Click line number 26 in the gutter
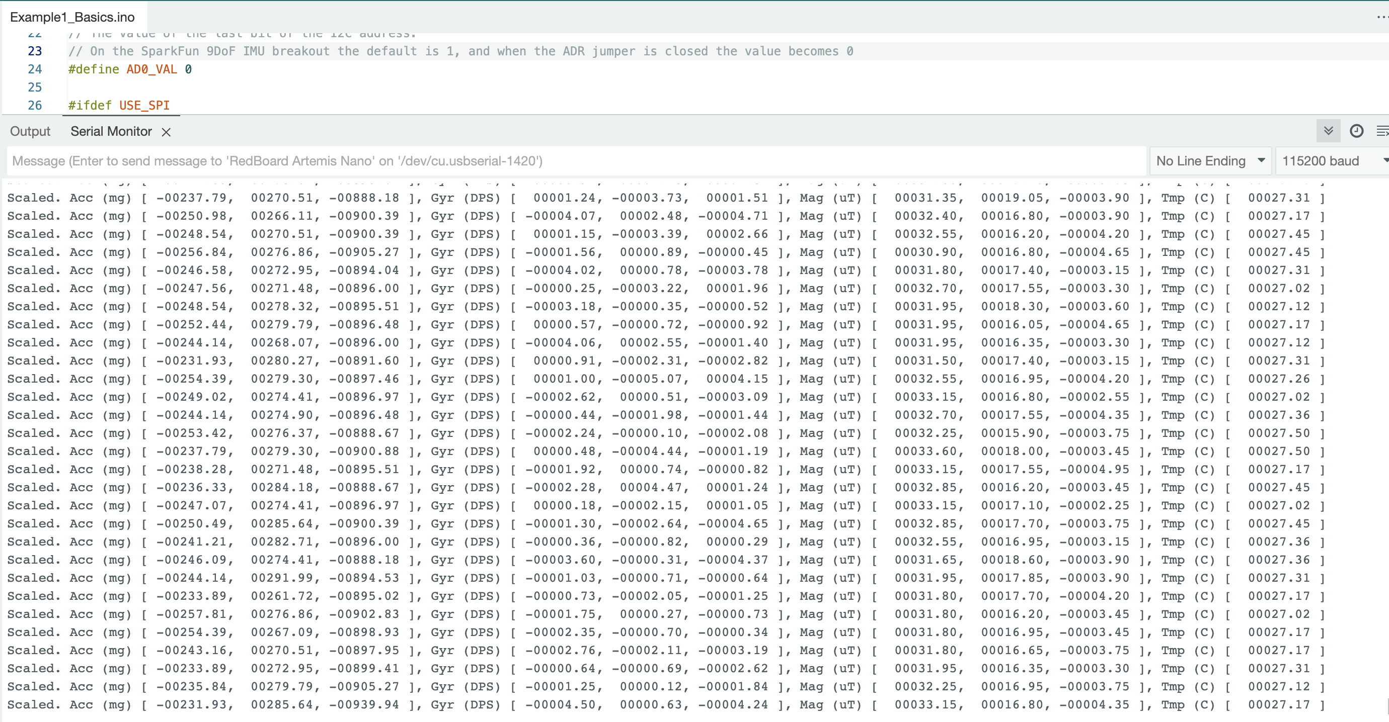 (35, 105)
